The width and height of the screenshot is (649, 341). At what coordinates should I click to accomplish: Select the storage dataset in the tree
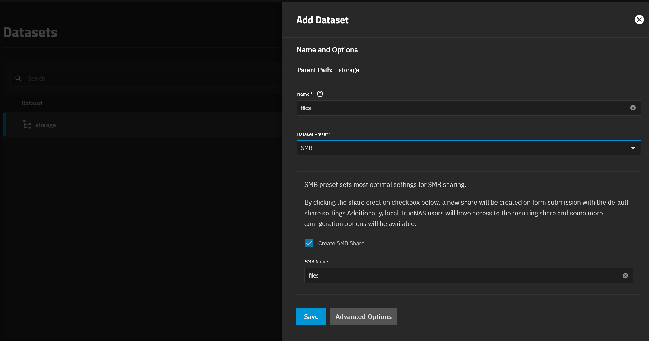point(45,125)
